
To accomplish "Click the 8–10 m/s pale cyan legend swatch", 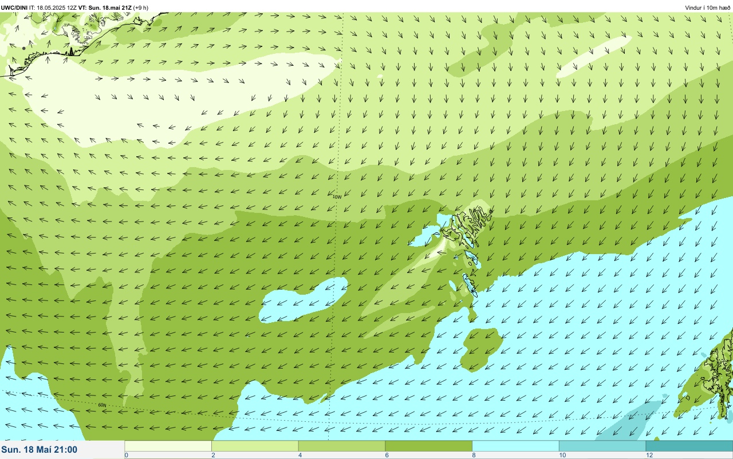I will [x=516, y=446].
